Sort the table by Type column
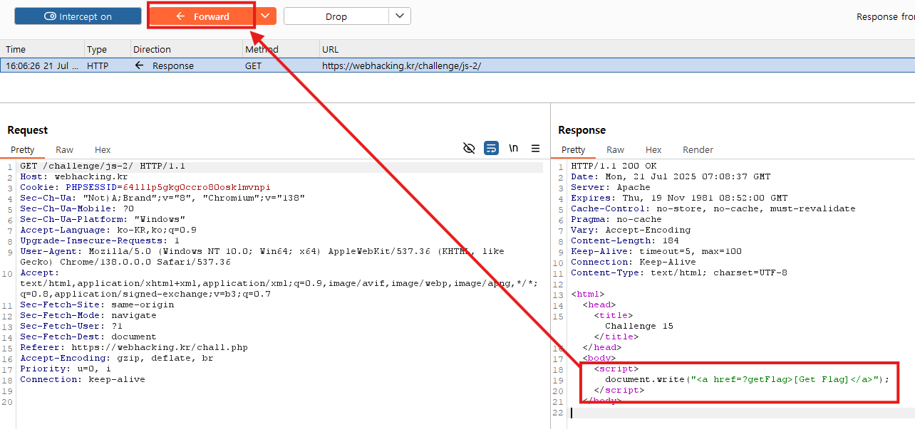The image size is (915, 429). point(97,49)
